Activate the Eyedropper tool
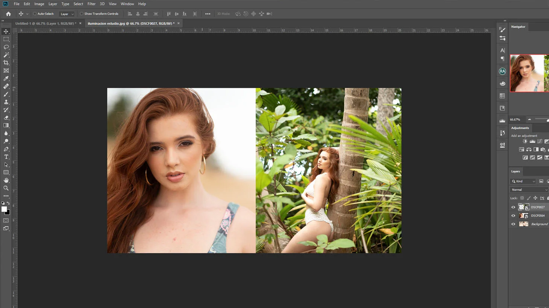This screenshot has height=308, width=549. click(x=6, y=78)
